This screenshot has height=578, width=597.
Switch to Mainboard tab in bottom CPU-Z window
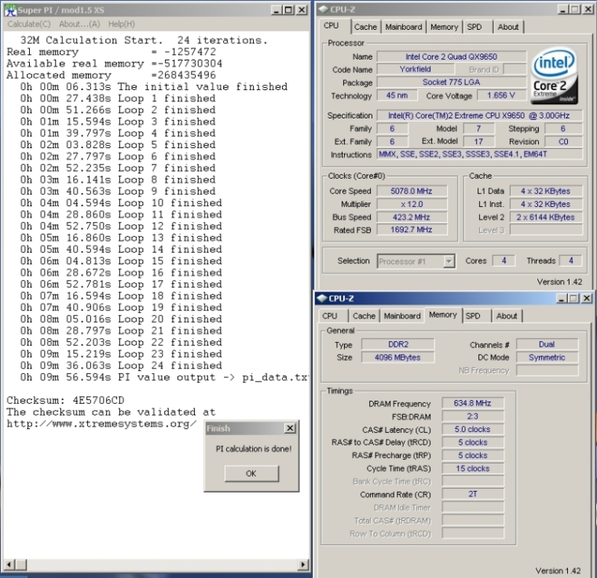402,316
